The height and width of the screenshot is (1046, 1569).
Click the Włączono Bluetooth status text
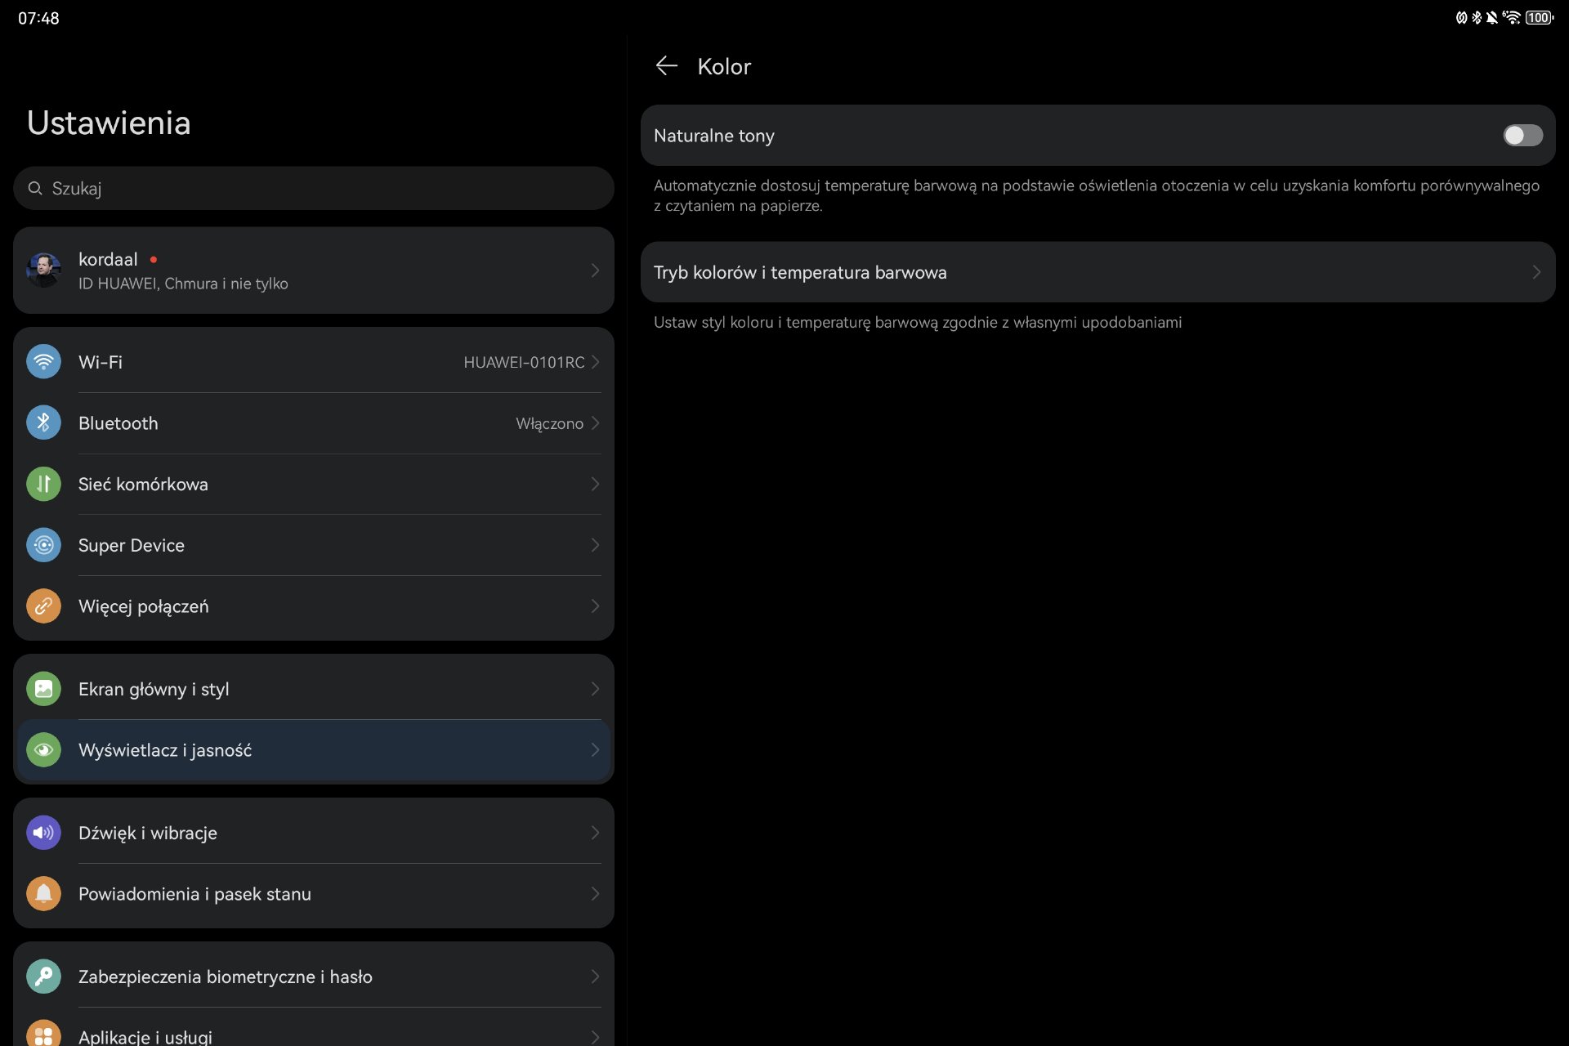click(550, 423)
